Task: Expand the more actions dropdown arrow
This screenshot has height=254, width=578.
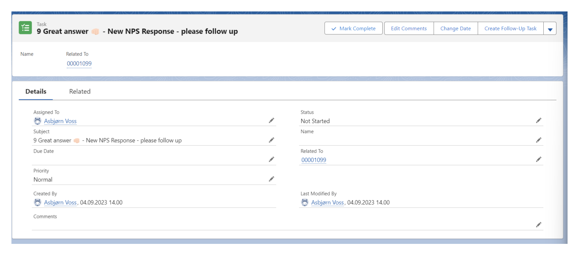Action: click(550, 29)
